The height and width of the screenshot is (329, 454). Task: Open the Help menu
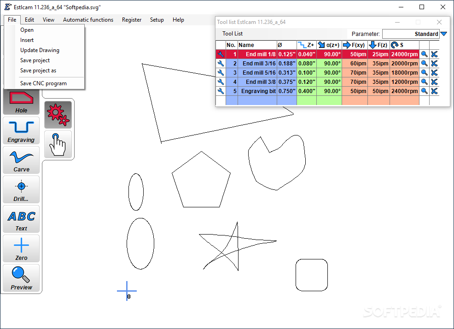(x=178, y=20)
